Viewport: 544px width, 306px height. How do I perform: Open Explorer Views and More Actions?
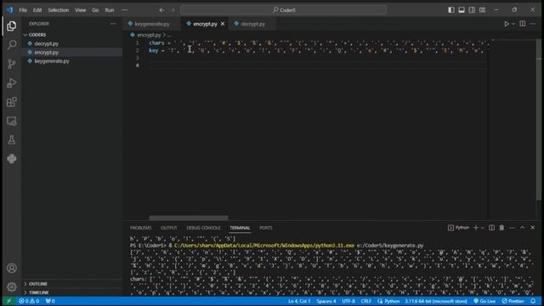[113, 24]
